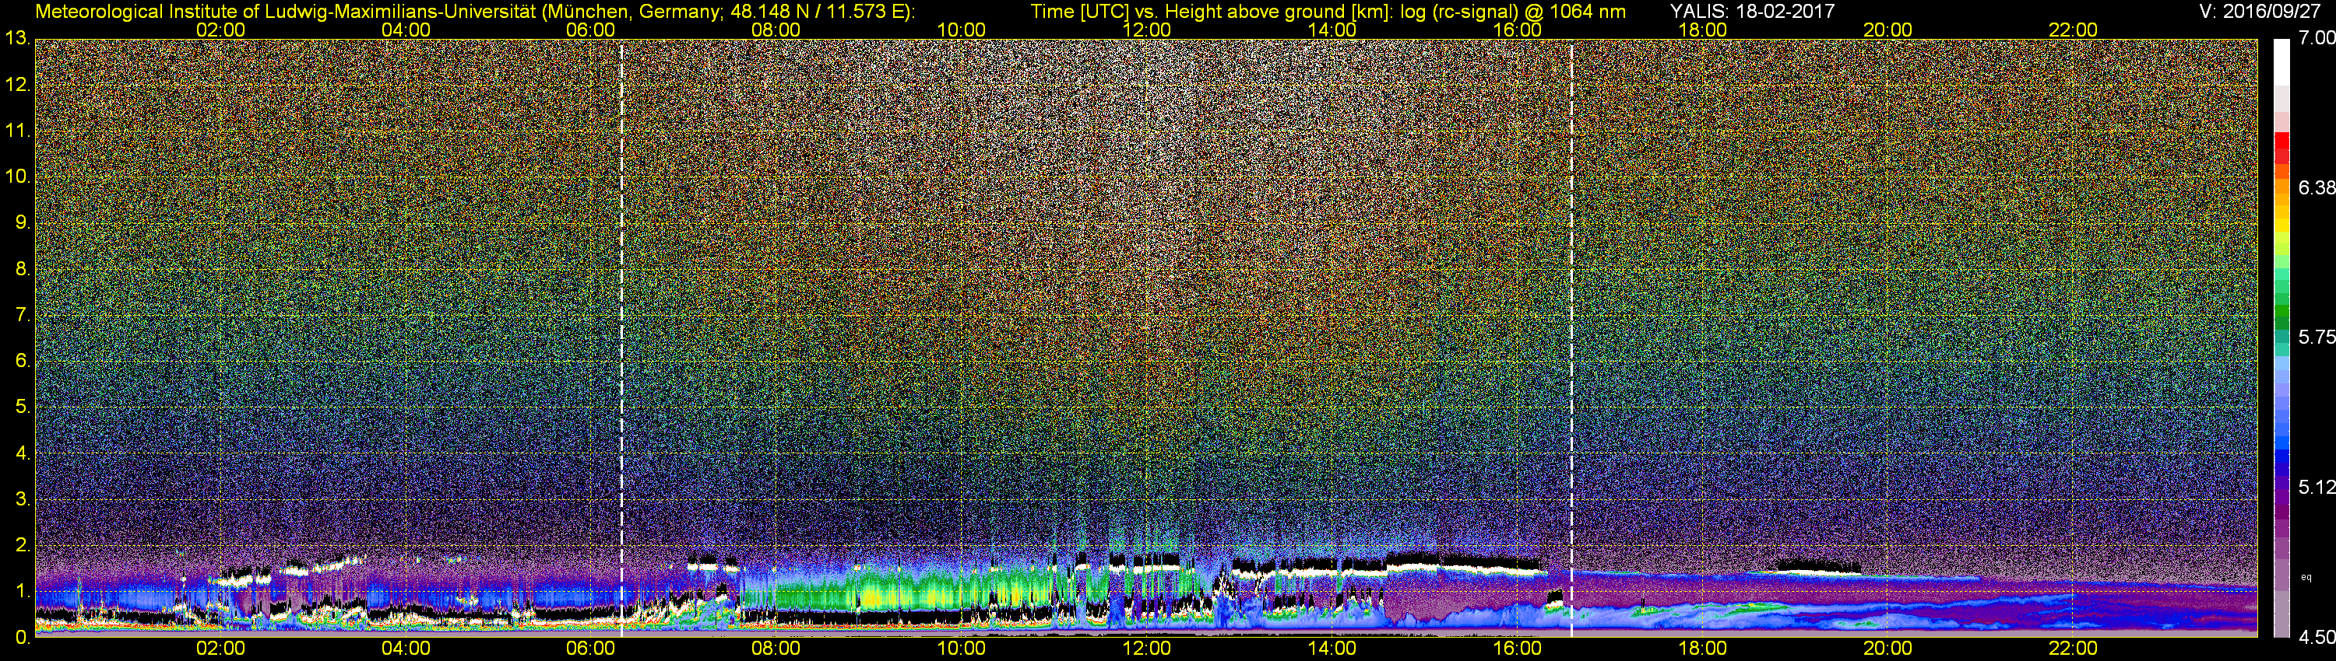Click the 12 km height axis label

[x=17, y=85]
